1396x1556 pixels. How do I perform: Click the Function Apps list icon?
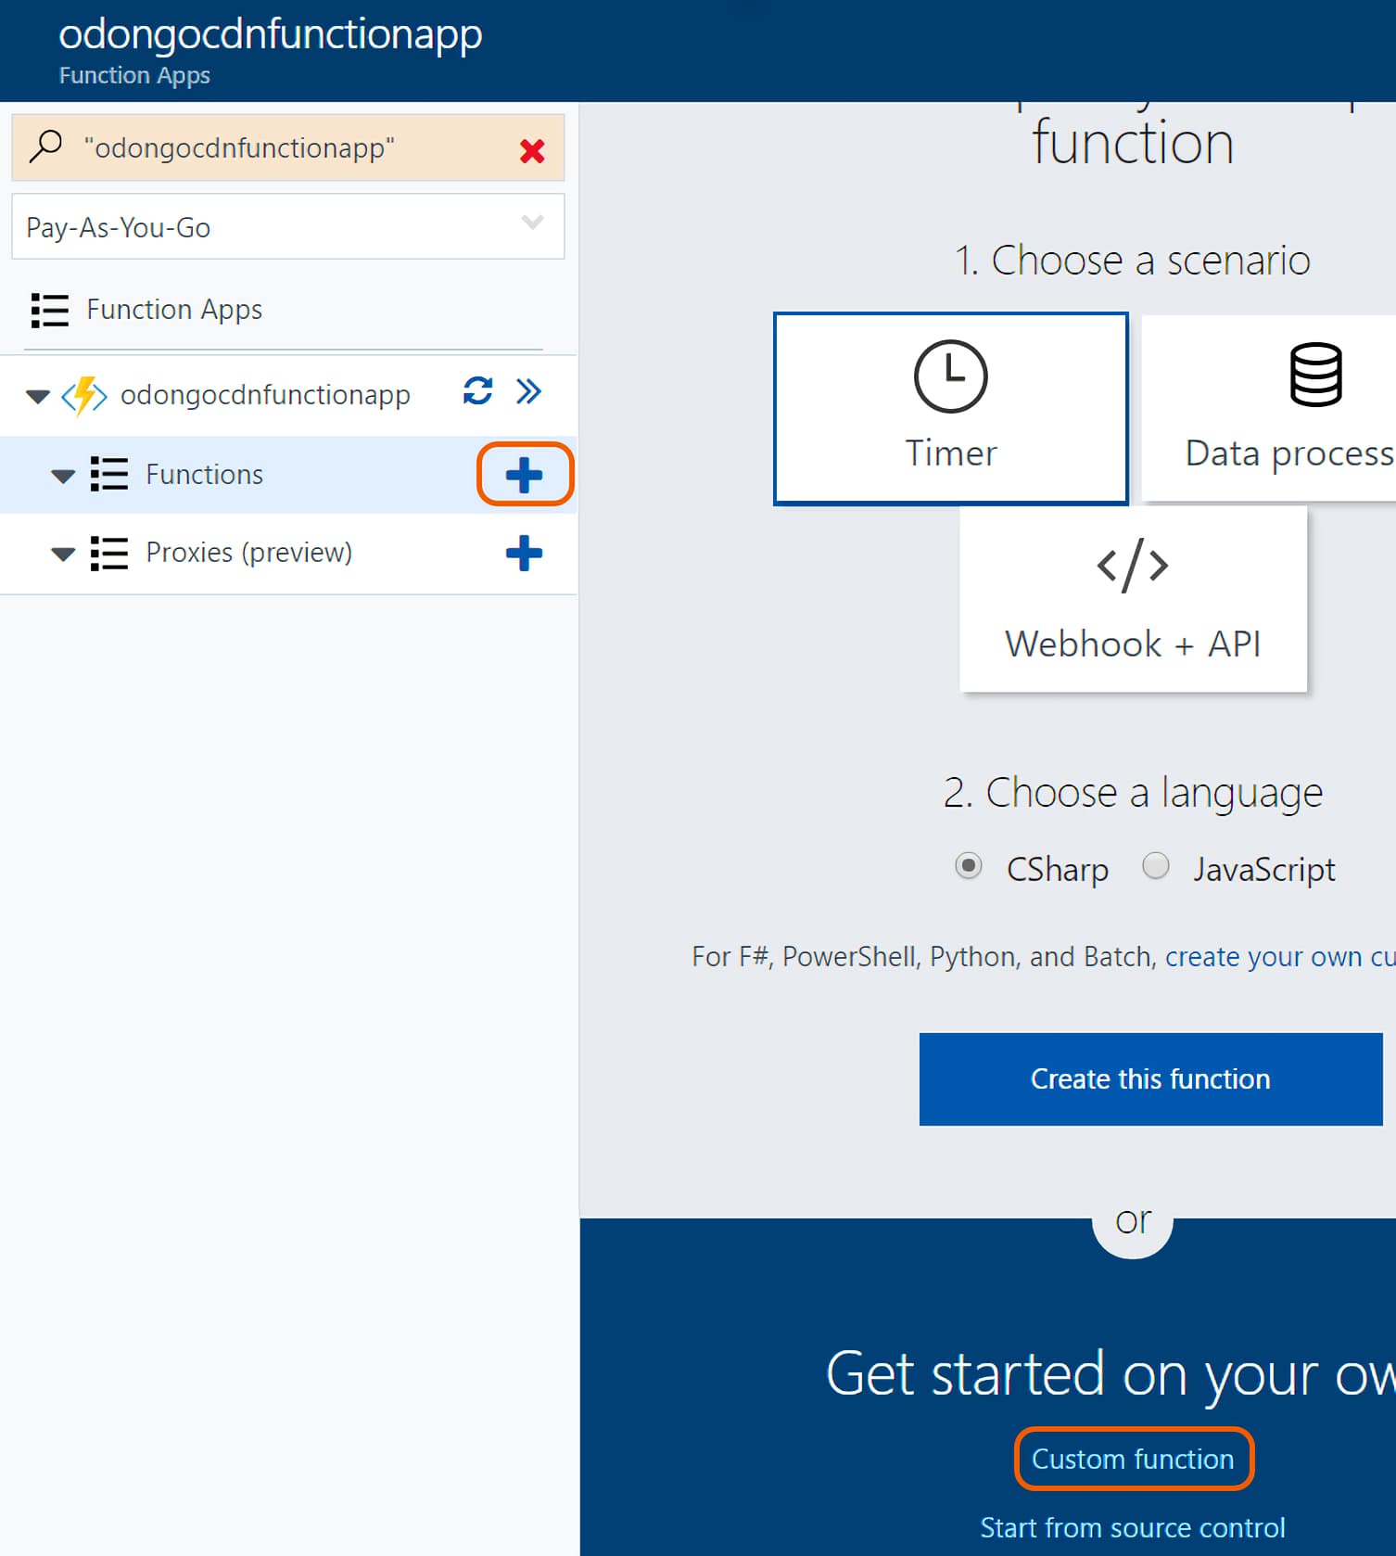[49, 310]
